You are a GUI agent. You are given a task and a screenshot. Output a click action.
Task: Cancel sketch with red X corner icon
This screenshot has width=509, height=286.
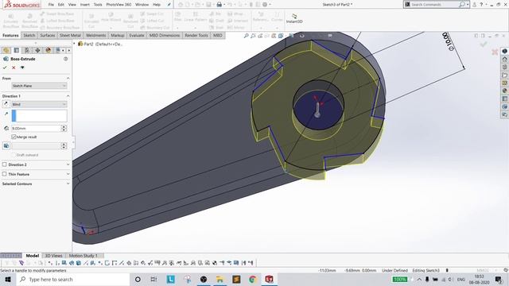click(x=495, y=52)
